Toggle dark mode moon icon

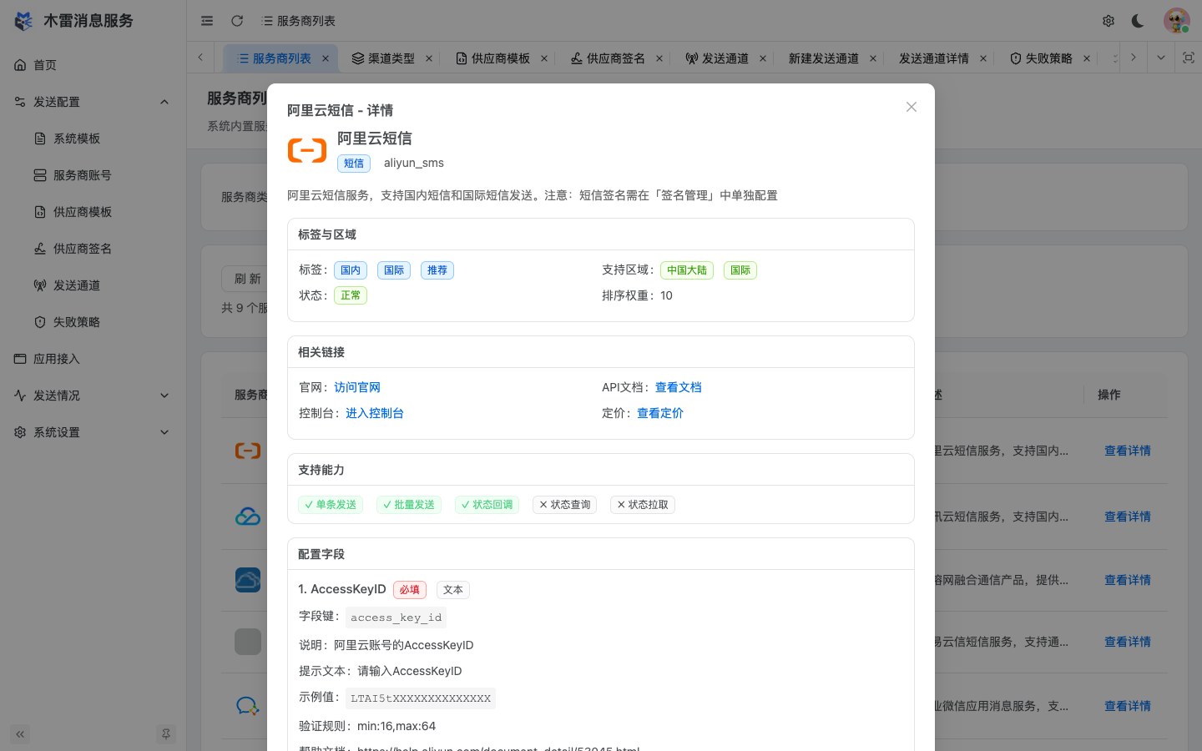tap(1138, 21)
